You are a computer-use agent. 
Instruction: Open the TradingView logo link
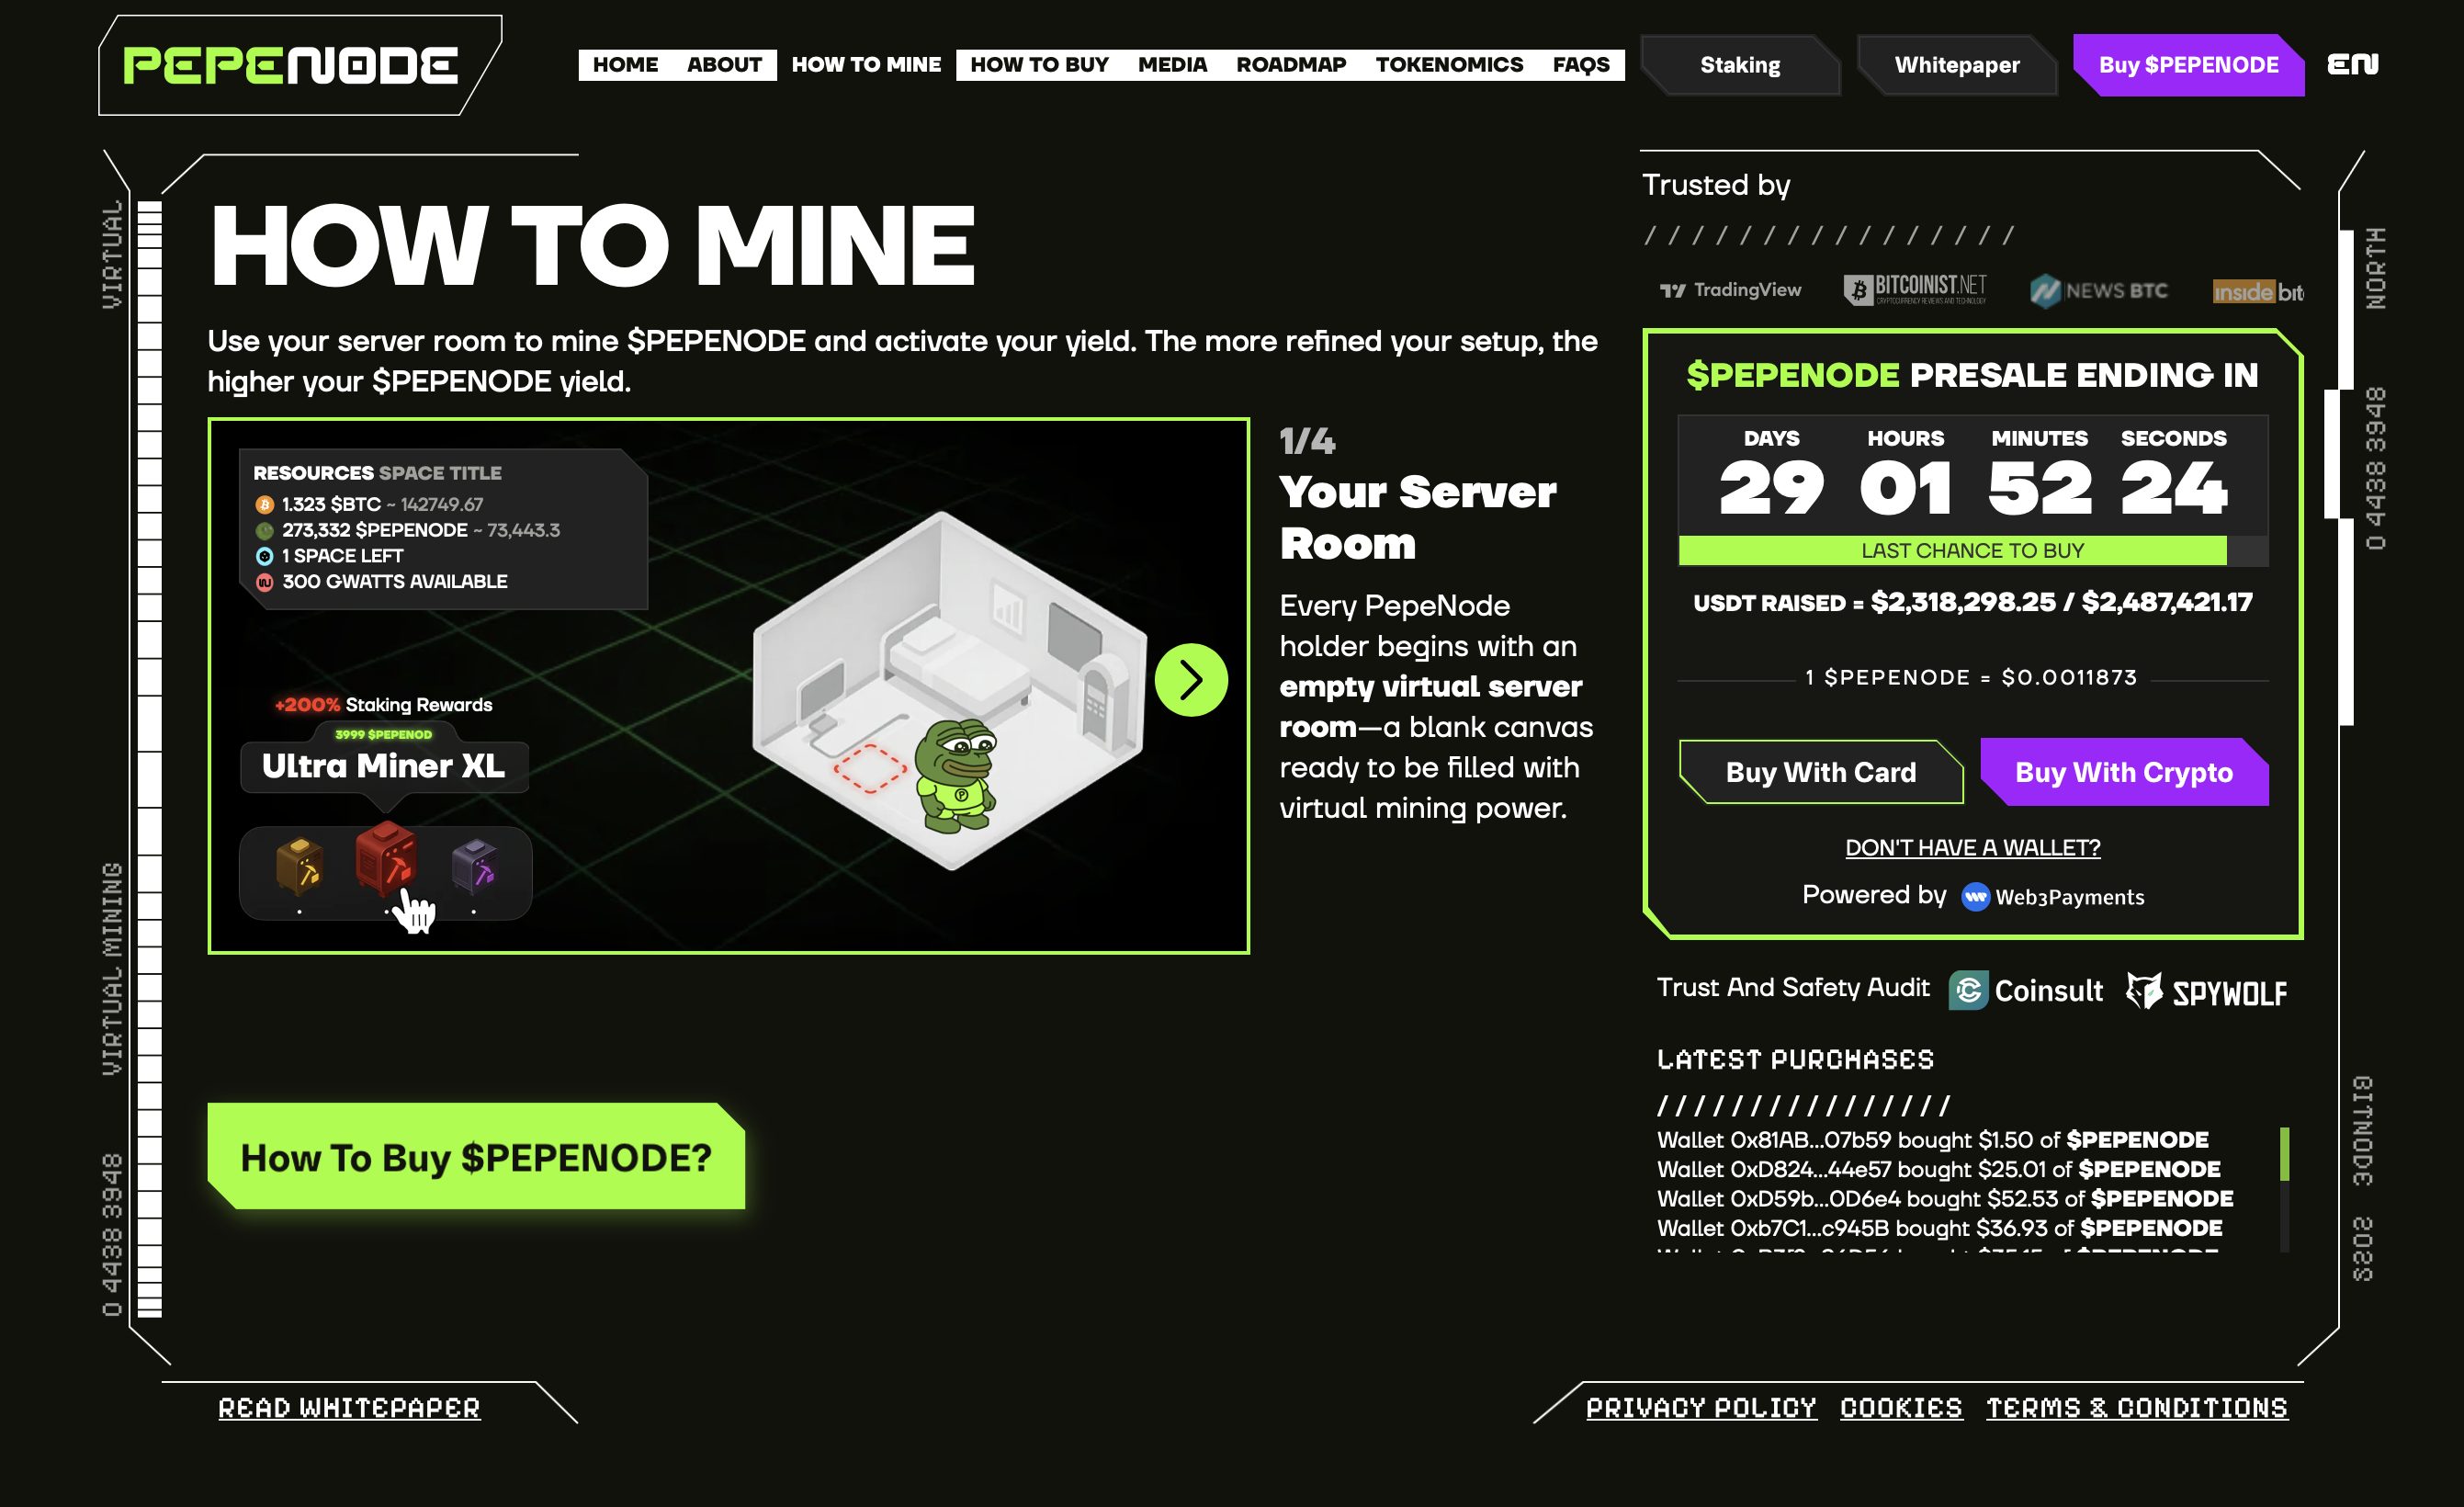tap(1731, 290)
